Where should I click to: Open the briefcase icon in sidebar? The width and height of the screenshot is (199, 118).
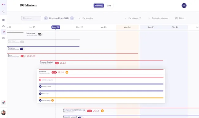tap(3, 38)
